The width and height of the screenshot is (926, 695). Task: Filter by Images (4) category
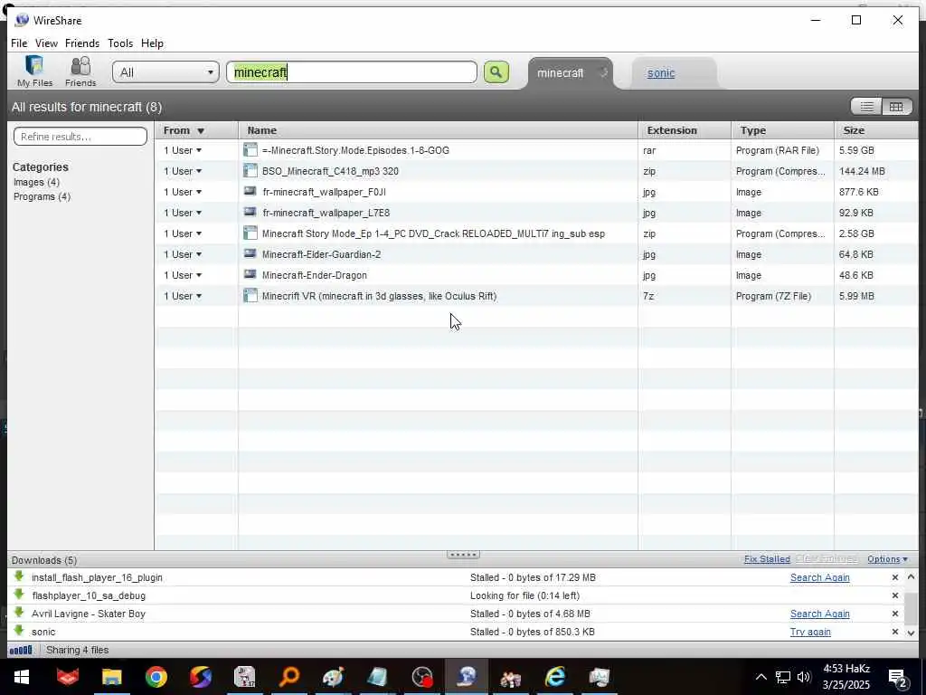36,182
